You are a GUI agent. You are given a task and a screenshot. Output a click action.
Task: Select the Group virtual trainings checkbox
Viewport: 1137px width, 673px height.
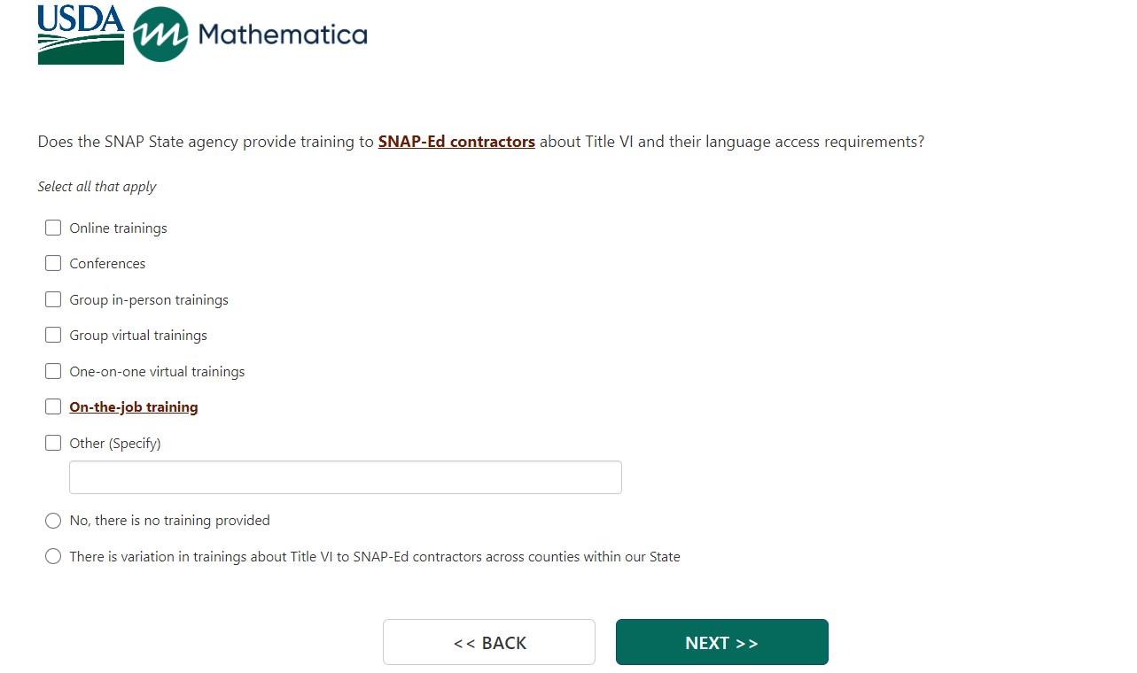pyautogui.click(x=53, y=336)
